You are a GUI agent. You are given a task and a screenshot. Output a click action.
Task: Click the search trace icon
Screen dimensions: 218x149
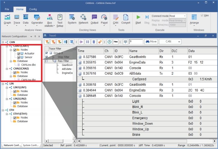tap(72, 42)
